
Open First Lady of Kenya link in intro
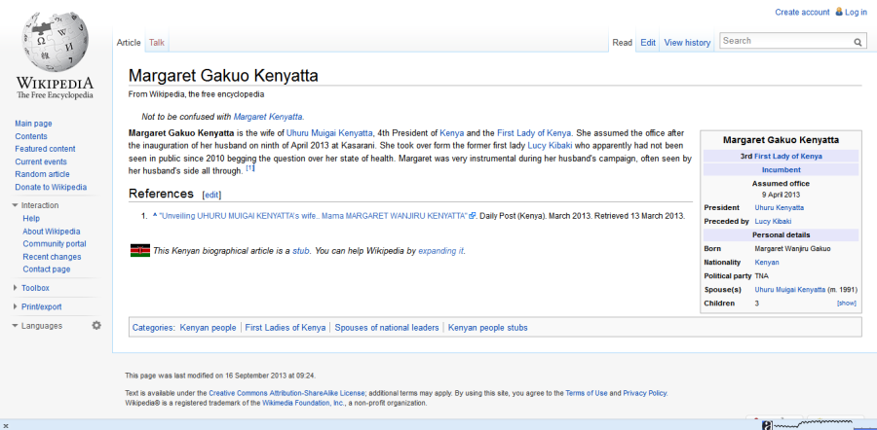534,133
